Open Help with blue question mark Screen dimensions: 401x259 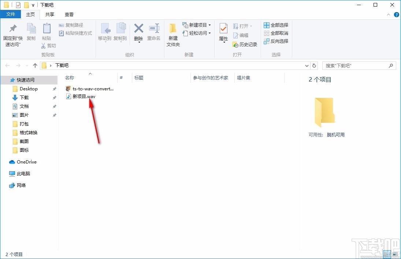(x=396, y=15)
